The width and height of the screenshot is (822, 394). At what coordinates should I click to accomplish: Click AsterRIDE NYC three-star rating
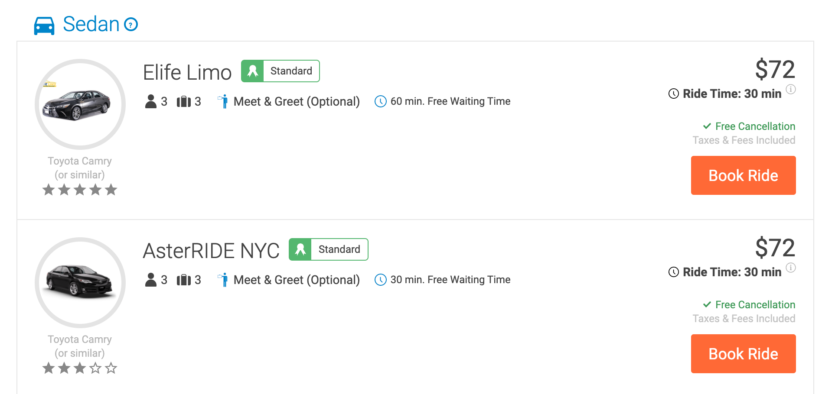(x=80, y=368)
